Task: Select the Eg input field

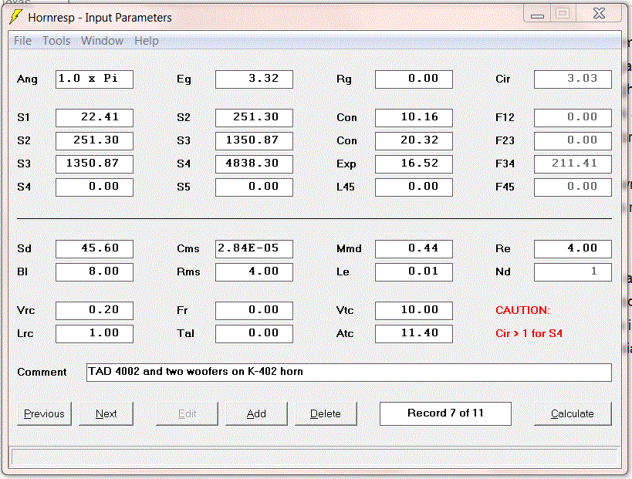Action: pyautogui.click(x=254, y=79)
